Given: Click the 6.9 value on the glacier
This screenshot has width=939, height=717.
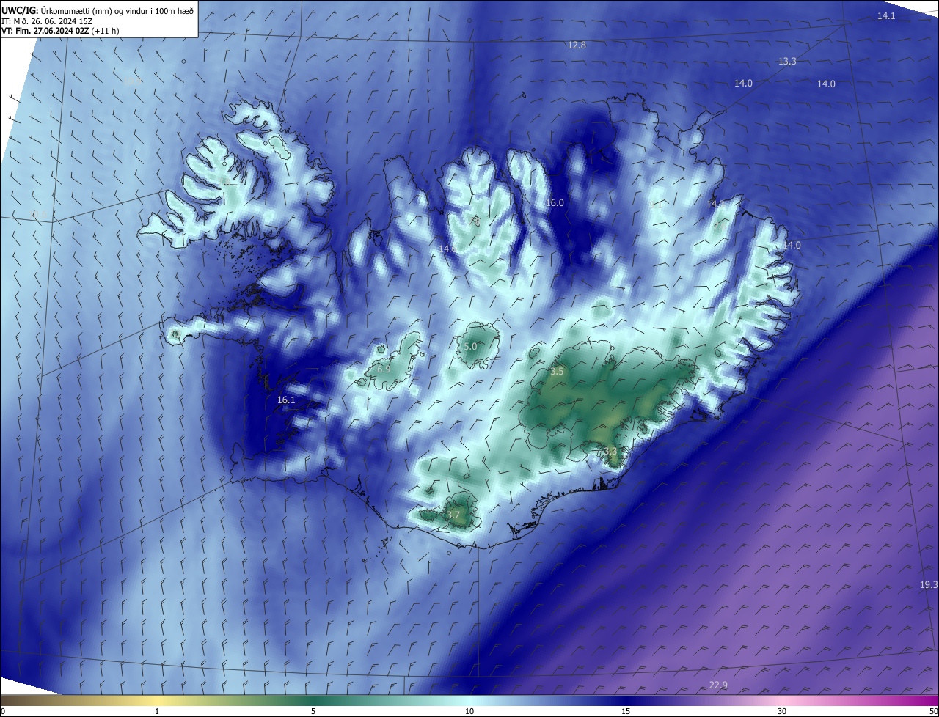Looking at the screenshot, I should point(384,369).
